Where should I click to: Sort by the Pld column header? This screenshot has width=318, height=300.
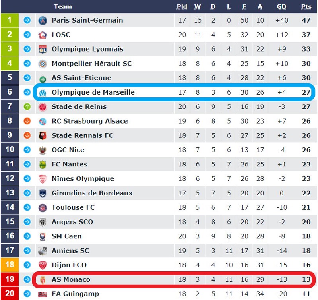182,7
